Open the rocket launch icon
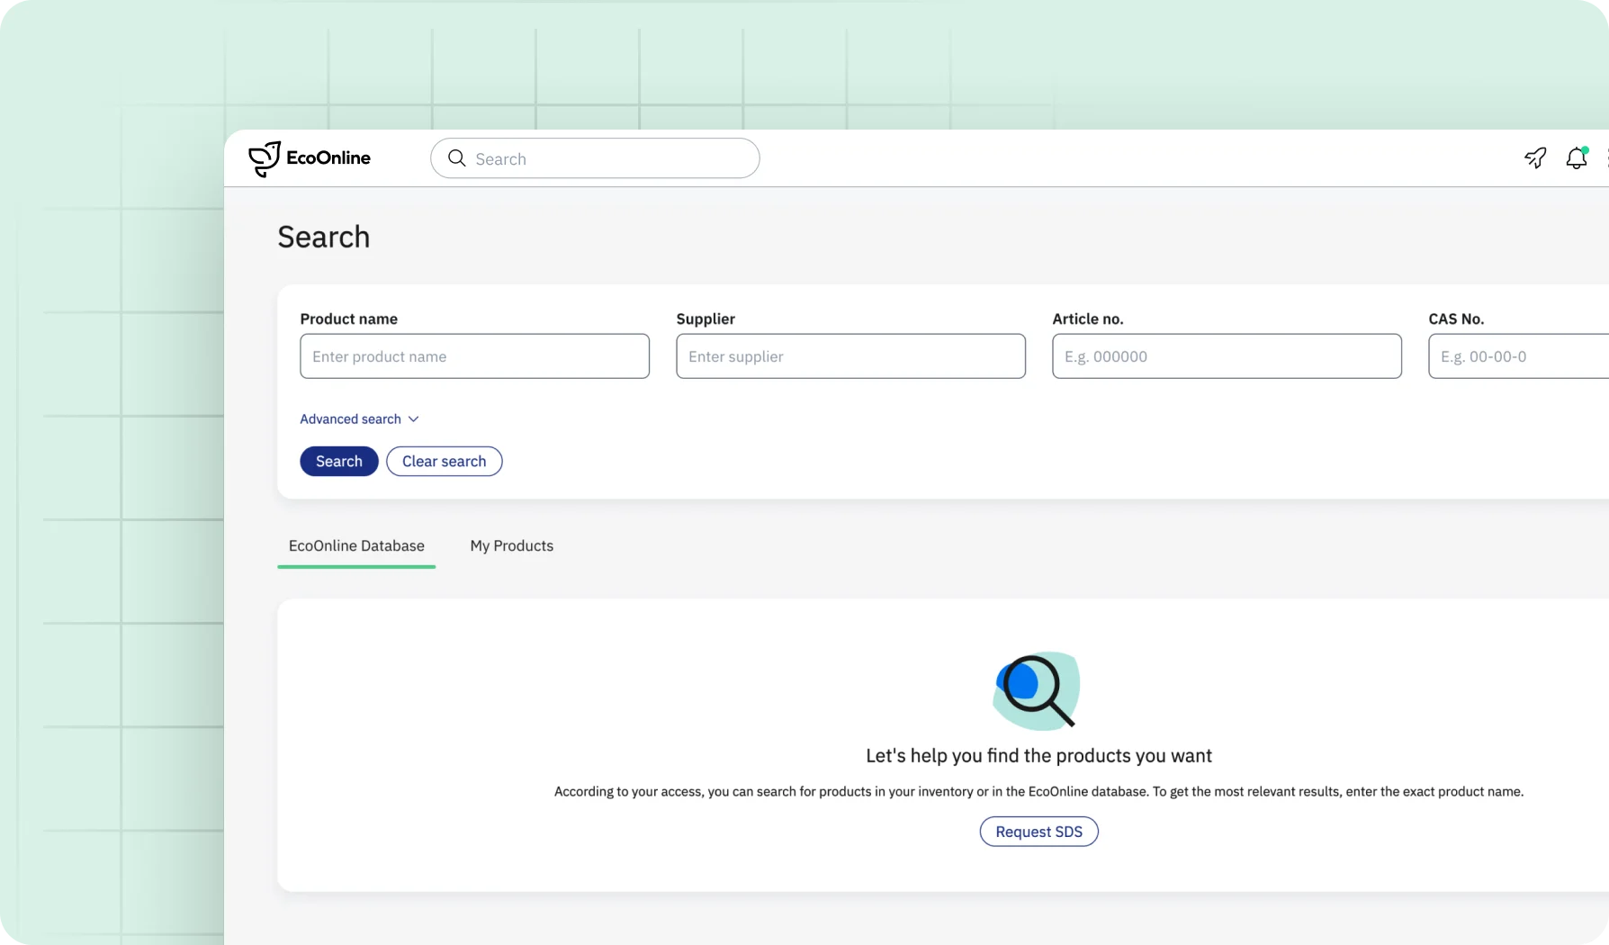The width and height of the screenshot is (1609, 945). pos(1535,157)
